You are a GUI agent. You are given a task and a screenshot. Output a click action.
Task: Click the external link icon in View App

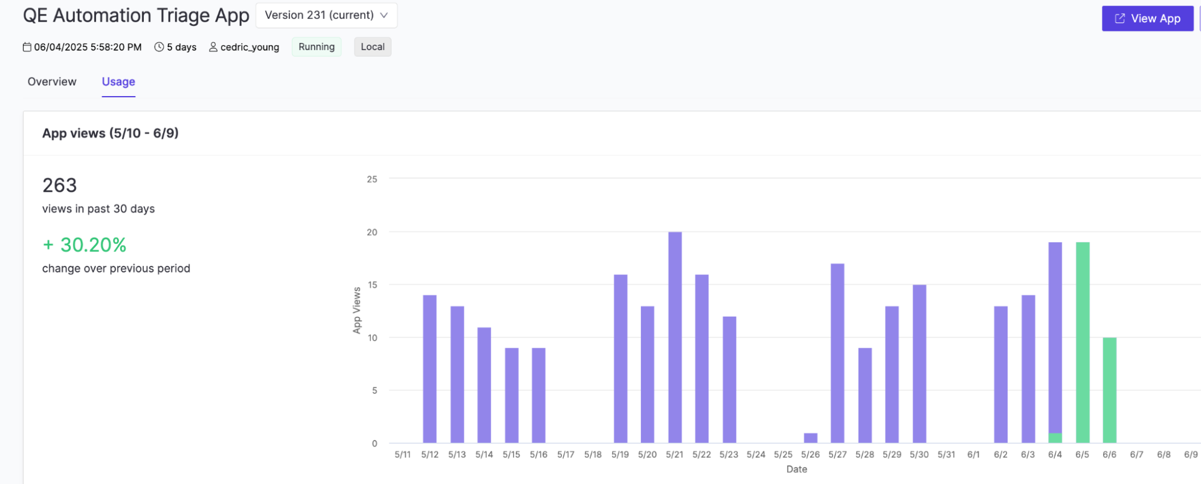coord(1119,19)
